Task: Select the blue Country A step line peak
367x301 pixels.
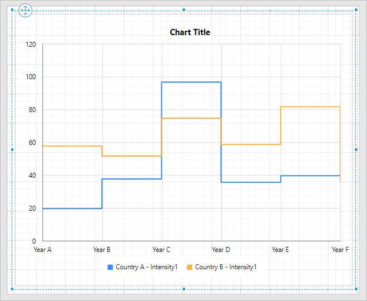Action: click(x=191, y=82)
